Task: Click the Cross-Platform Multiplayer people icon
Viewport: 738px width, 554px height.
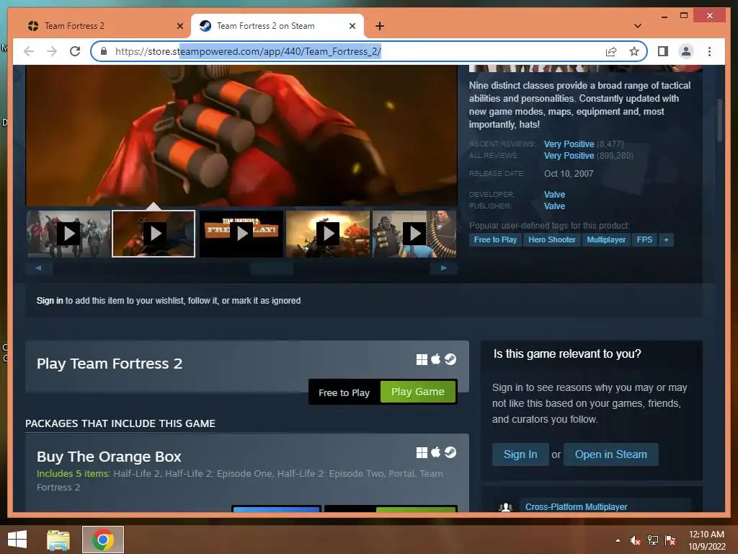Action: tap(505, 507)
